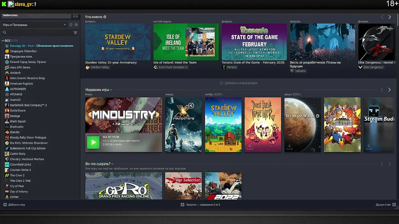Click the Valheim small icon under the news
Image resolution: width=399 pixels, height=224 pixels.
tap(292, 71)
